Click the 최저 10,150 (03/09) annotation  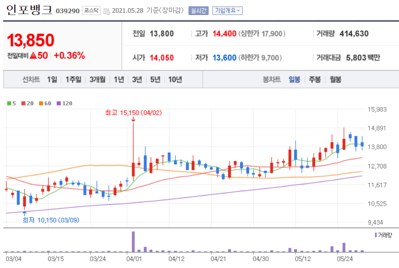click(x=51, y=220)
